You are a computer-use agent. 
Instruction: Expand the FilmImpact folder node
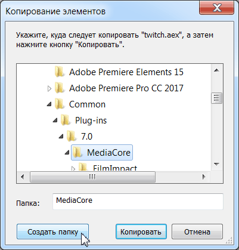73,169
